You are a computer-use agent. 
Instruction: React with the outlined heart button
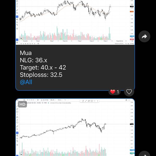pos(129,92)
